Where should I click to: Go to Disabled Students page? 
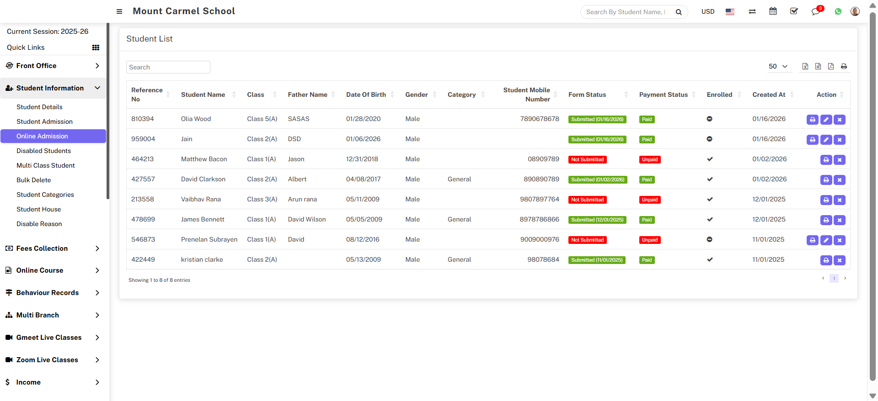point(43,151)
